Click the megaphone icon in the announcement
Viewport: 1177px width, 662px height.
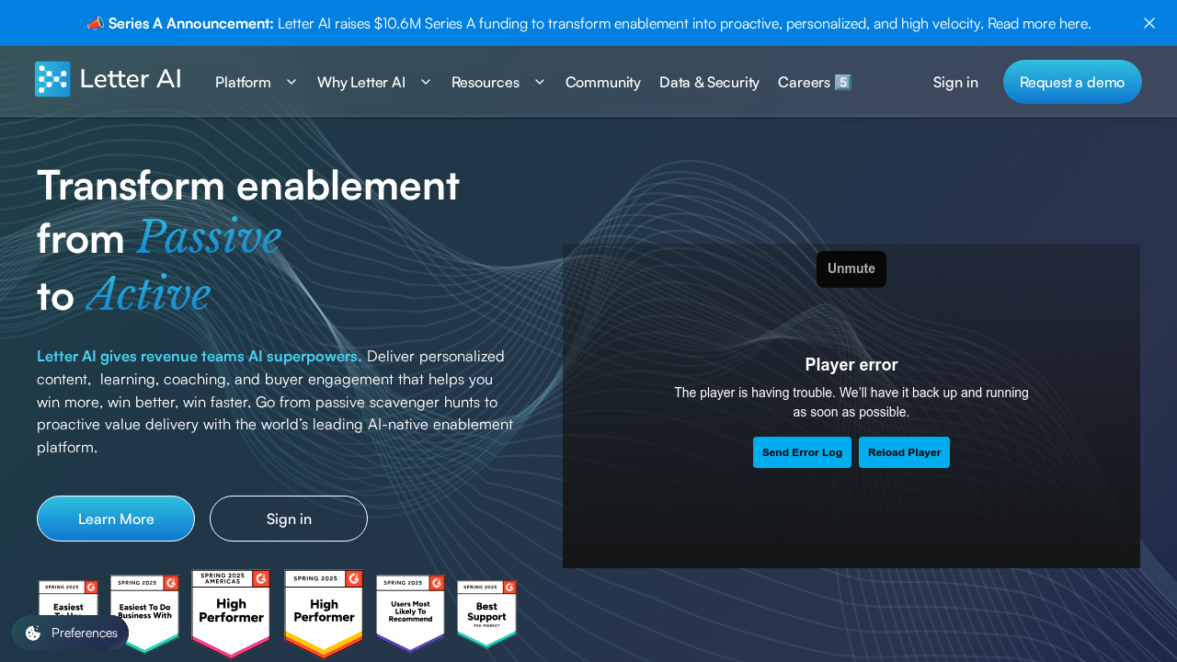coord(96,23)
